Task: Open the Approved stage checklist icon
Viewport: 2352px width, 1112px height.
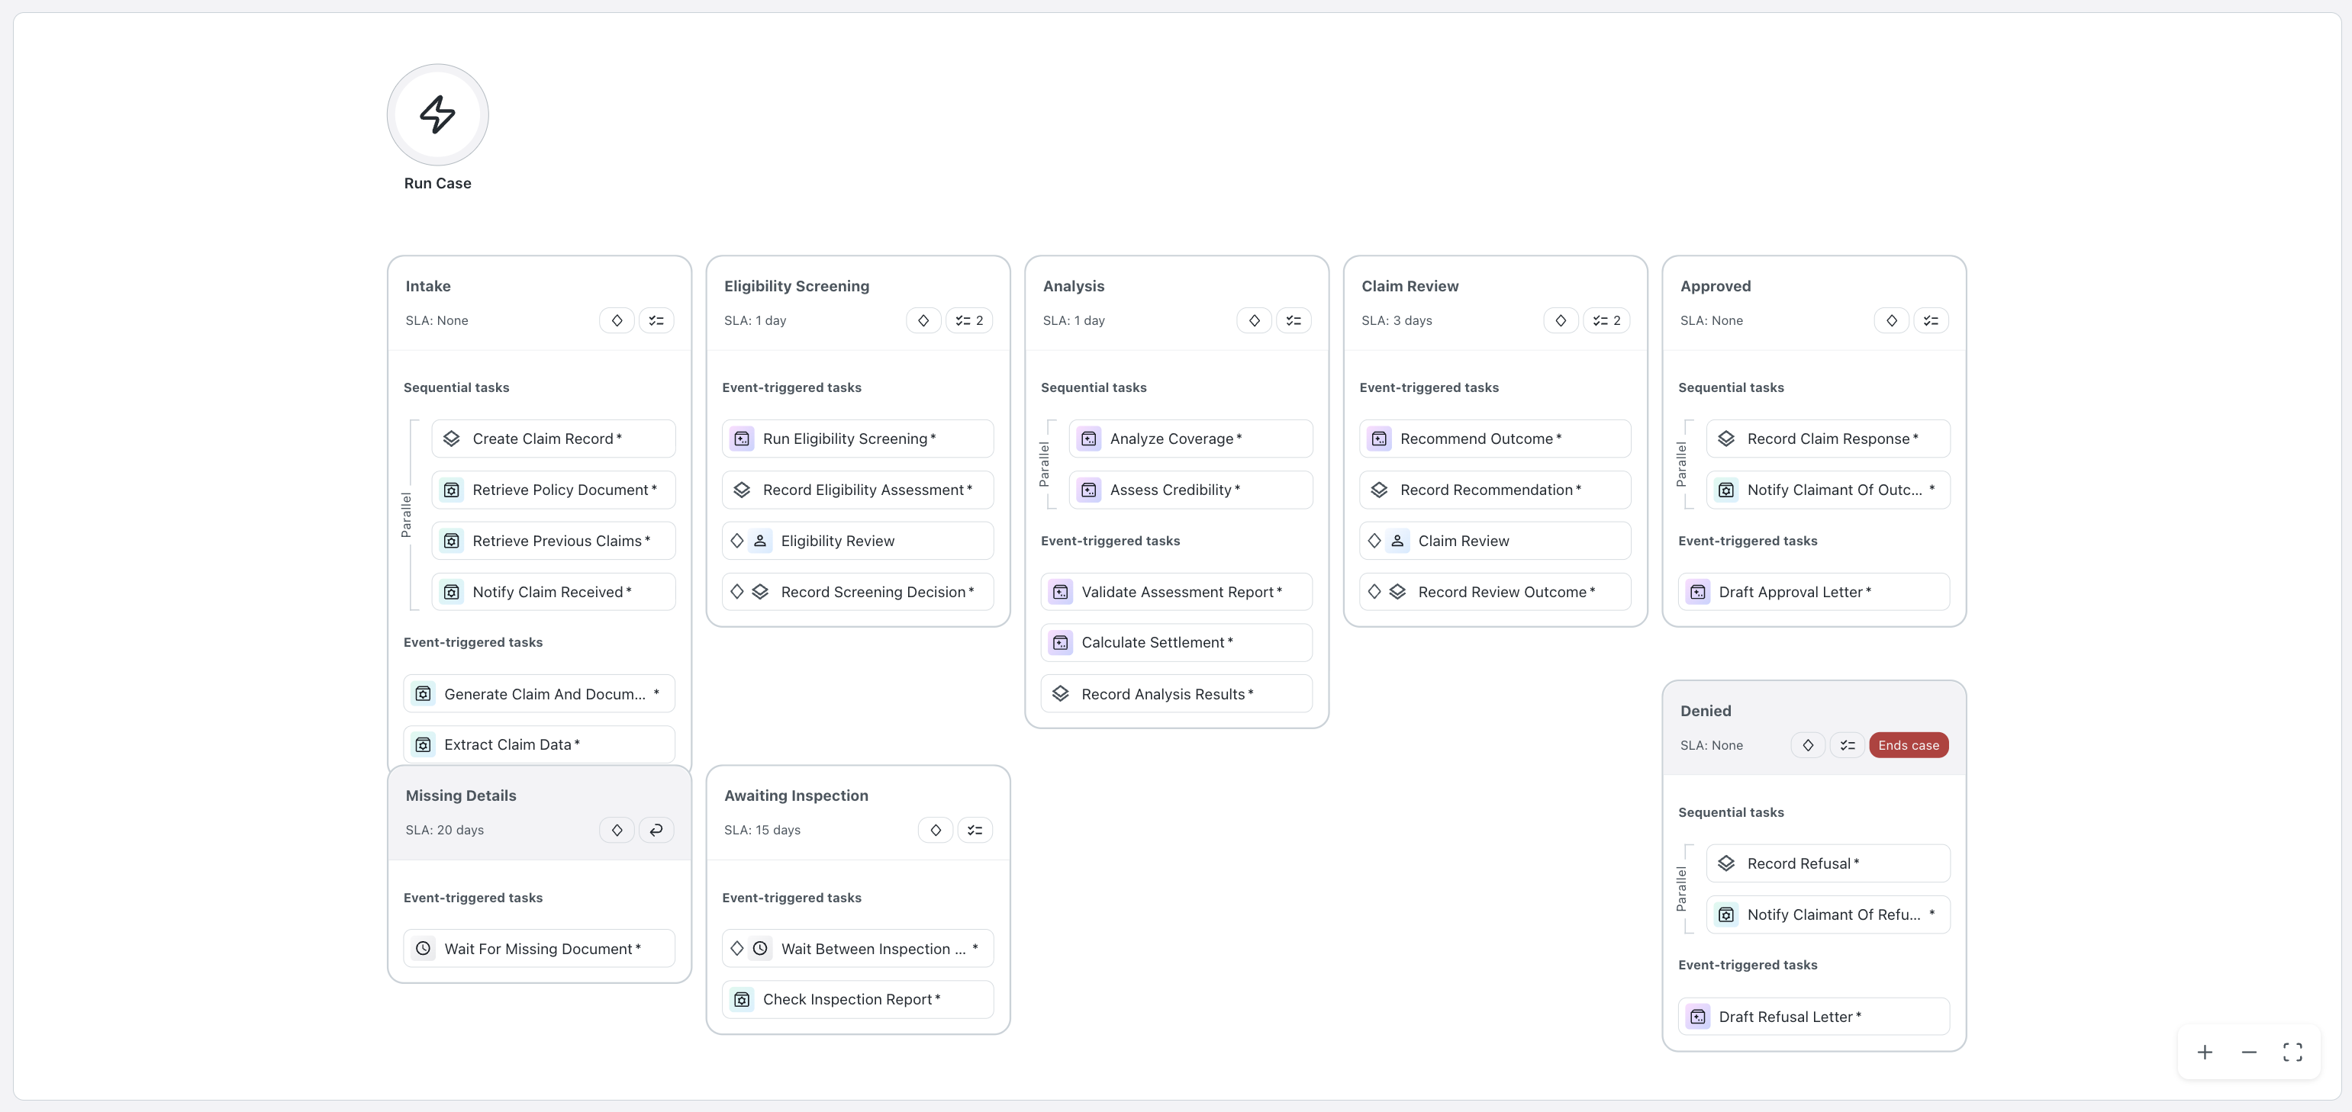Action: [1931, 320]
